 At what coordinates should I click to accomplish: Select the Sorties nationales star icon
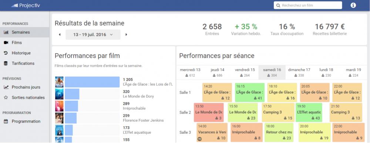(x=6, y=98)
